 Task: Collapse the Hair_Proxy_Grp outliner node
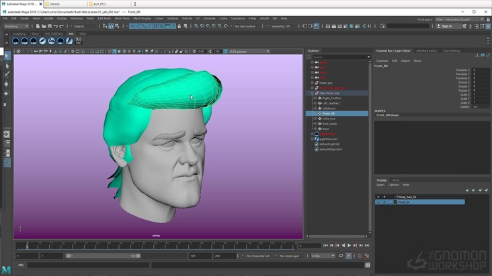pos(312,93)
